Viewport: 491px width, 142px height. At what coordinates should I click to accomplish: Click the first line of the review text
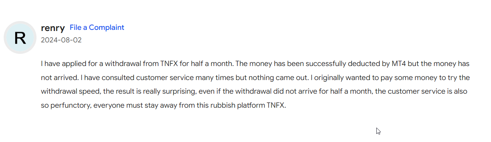pos(255,63)
